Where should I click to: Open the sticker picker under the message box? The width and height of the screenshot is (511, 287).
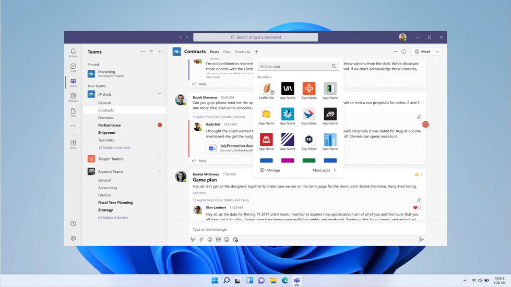point(227,240)
